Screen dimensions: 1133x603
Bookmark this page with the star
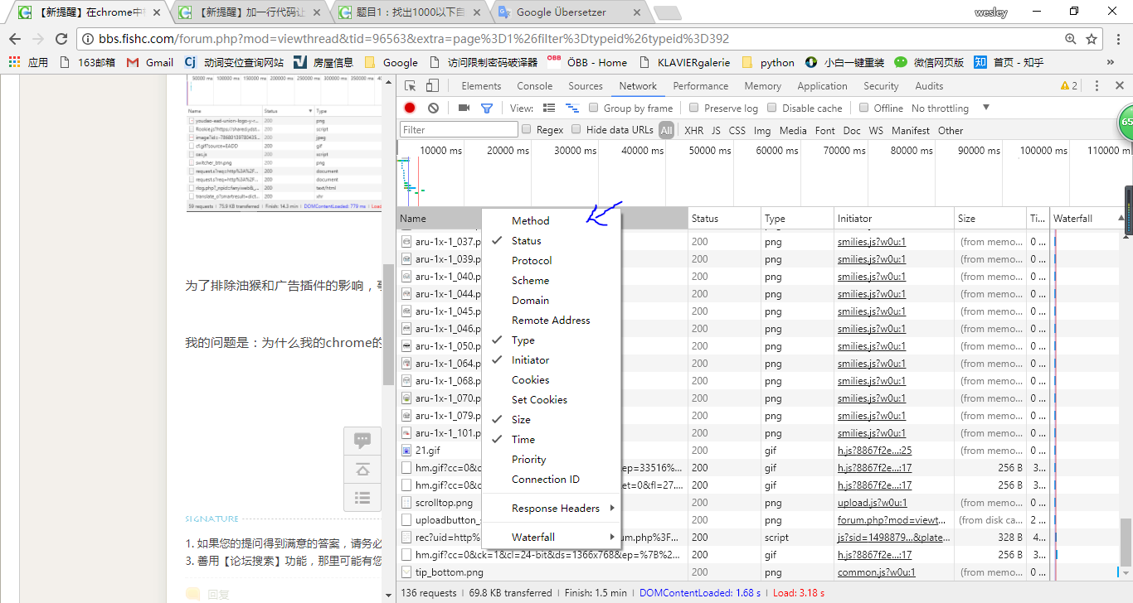pyautogui.click(x=1092, y=39)
